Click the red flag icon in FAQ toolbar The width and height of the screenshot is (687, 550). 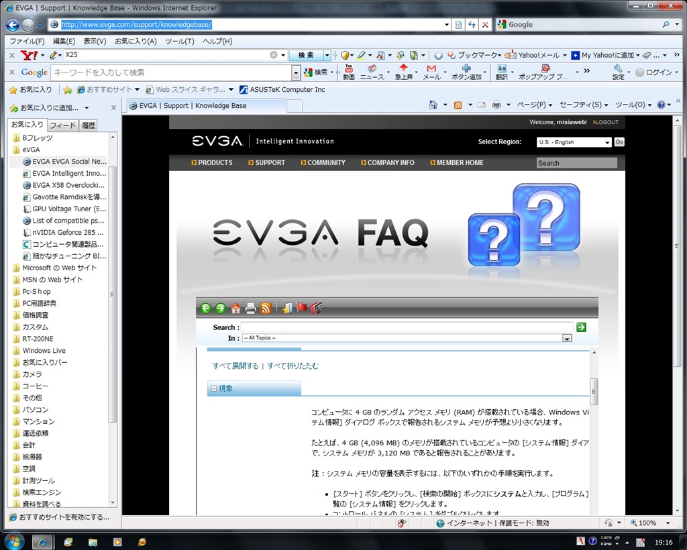(x=301, y=308)
